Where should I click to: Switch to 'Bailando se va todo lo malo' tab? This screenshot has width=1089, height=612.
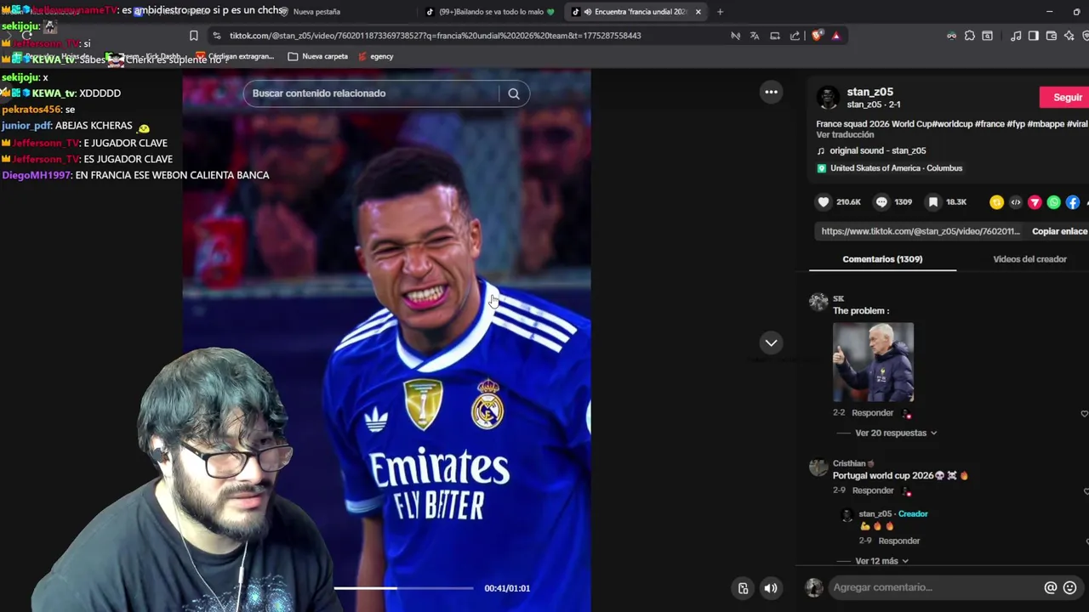(x=489, y=12)
